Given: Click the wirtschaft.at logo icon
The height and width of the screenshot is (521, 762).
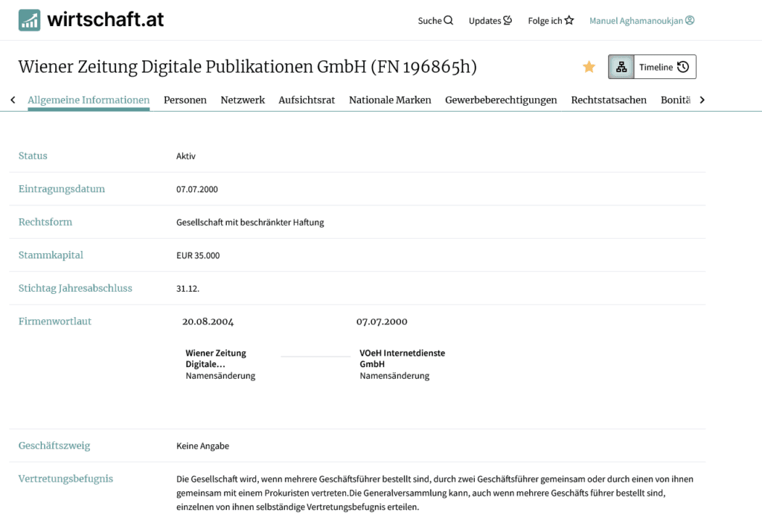Looking at the screenshot, I should (30, 19).
